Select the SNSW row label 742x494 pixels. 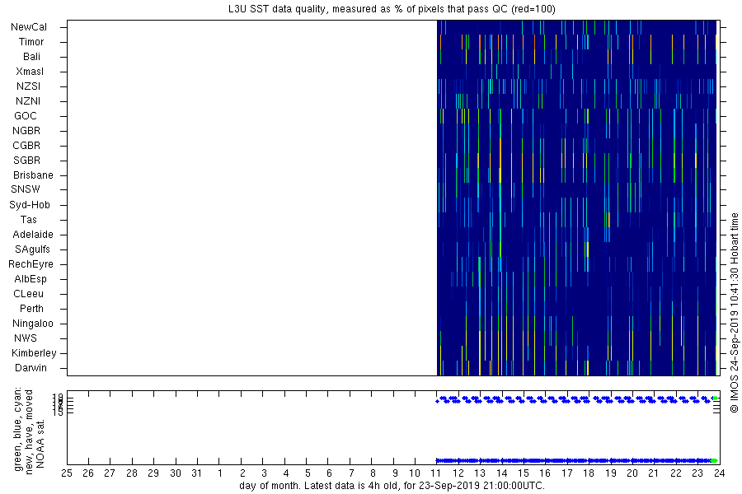[x=26, y=189]
